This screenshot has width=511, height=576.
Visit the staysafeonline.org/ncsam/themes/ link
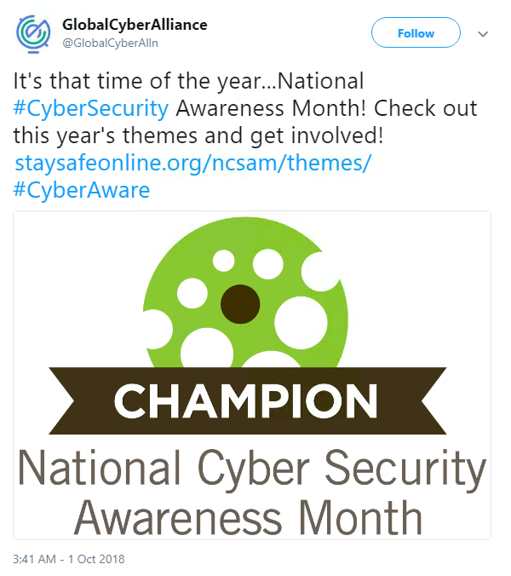[193, 163]
